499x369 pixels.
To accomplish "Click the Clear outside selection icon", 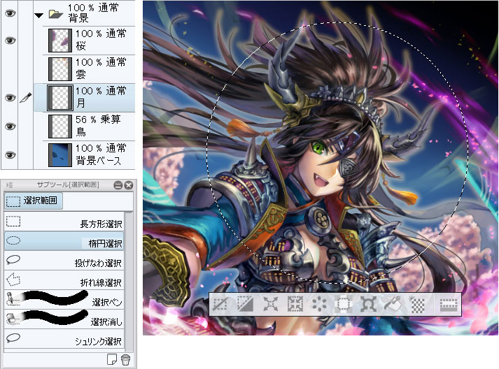I will [344, 305].
